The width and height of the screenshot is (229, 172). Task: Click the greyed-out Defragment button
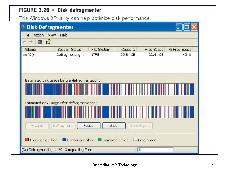(x=63, y=125)
